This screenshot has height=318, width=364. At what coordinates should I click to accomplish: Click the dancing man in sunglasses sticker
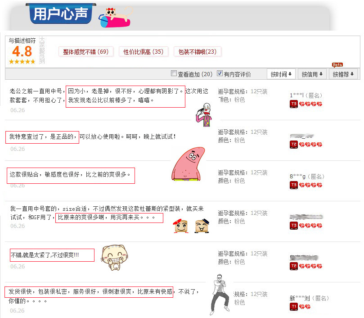point(220,294)
